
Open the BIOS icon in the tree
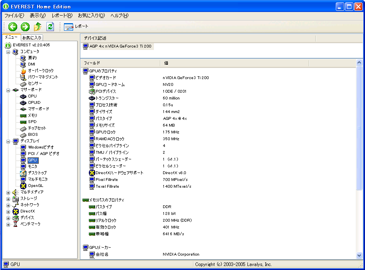pos(23,135)
